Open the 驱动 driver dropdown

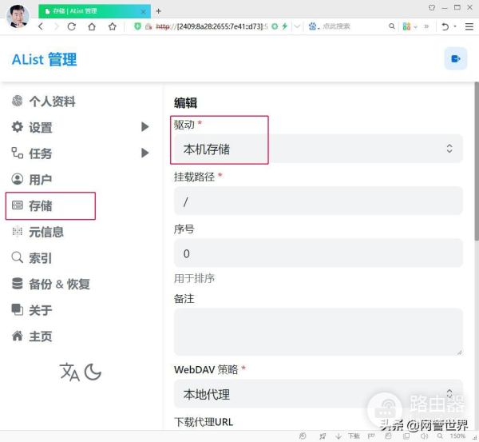318,149
